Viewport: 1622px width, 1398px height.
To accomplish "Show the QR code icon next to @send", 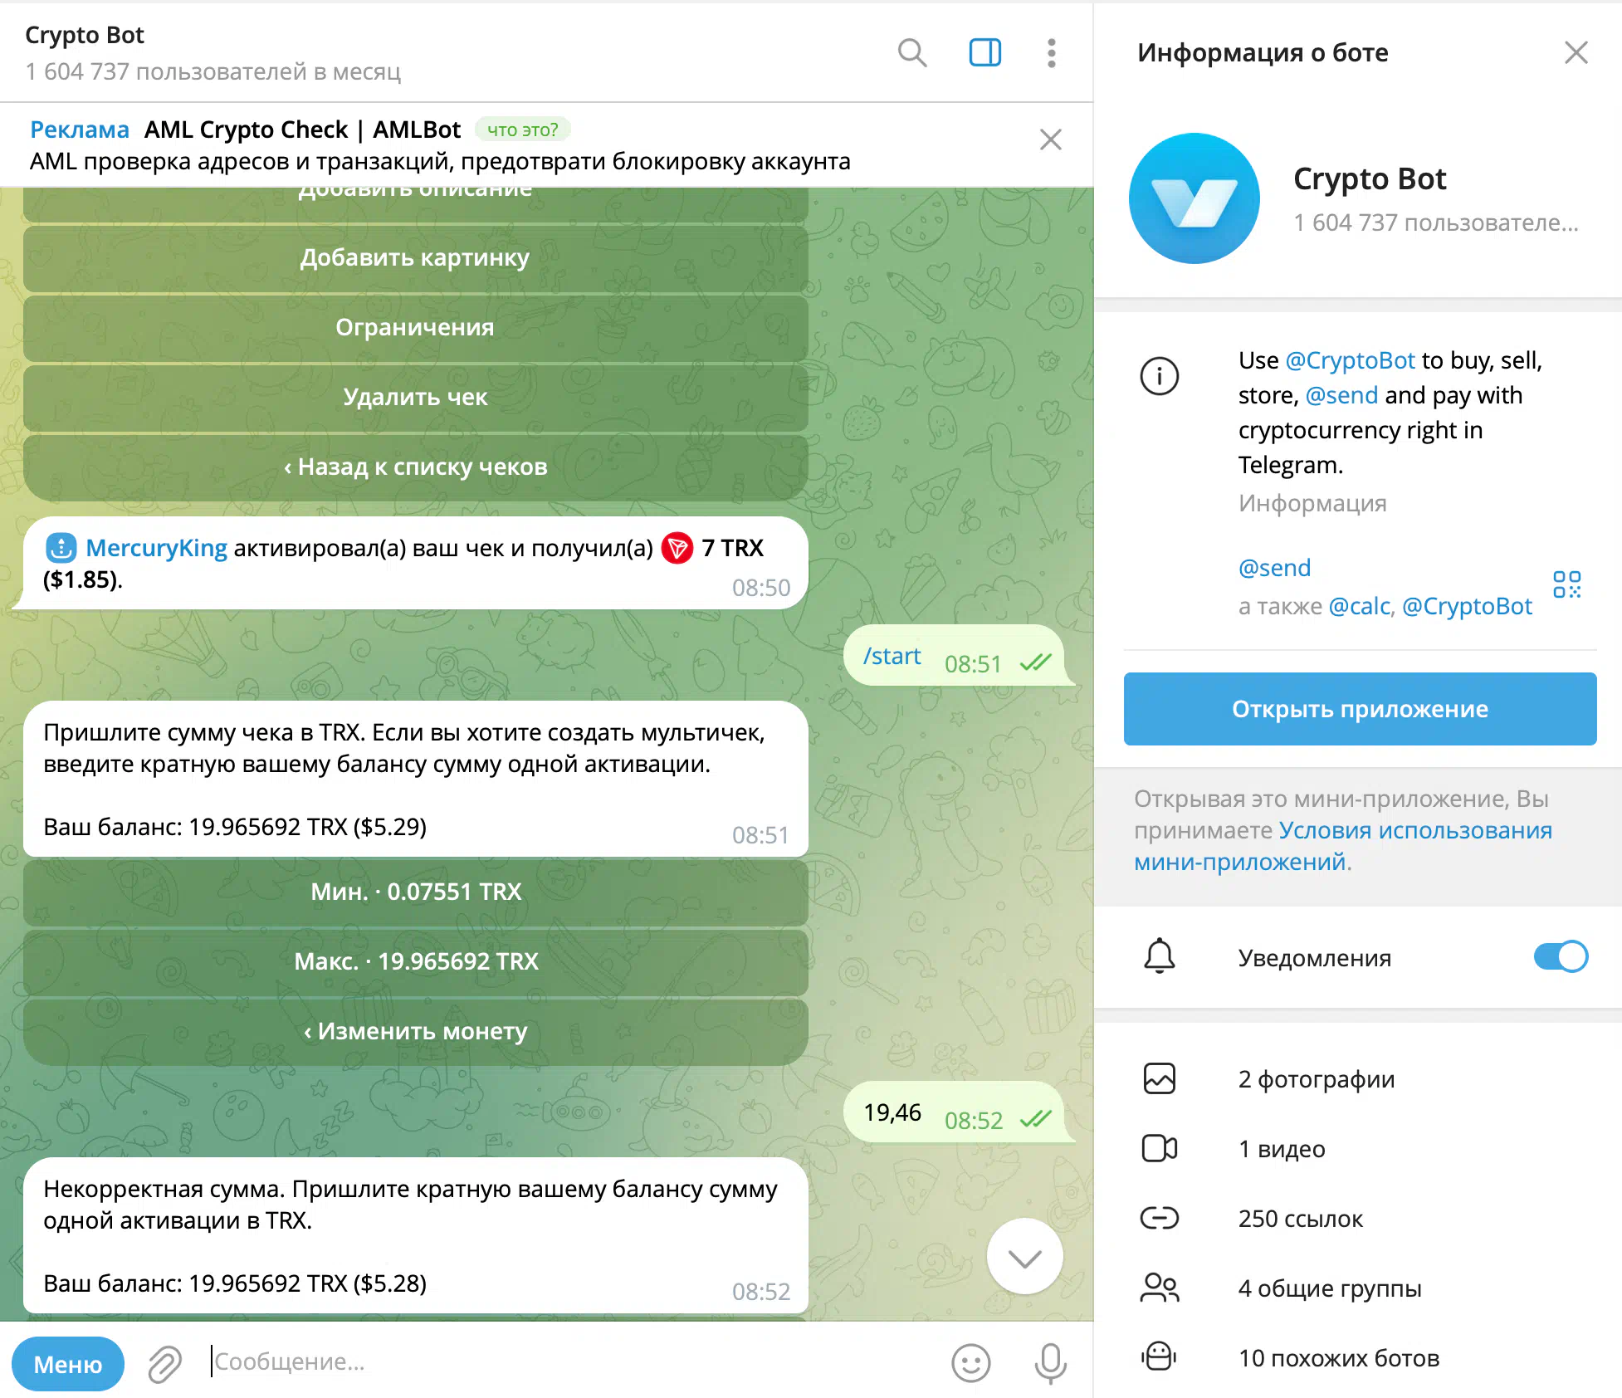I will [x=1566, y=584].
